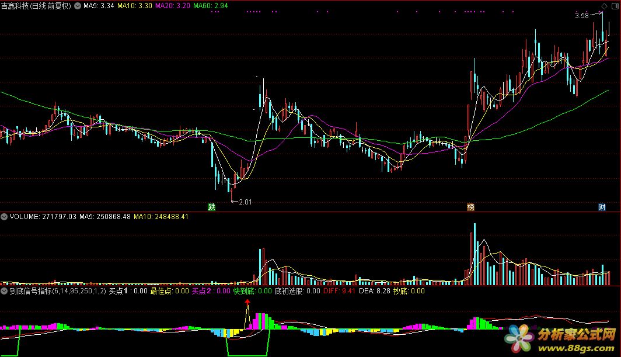Screen dimensions: 621x357
Task: Click the 抄底: 0.00 value
Action: tap(409, 291)
